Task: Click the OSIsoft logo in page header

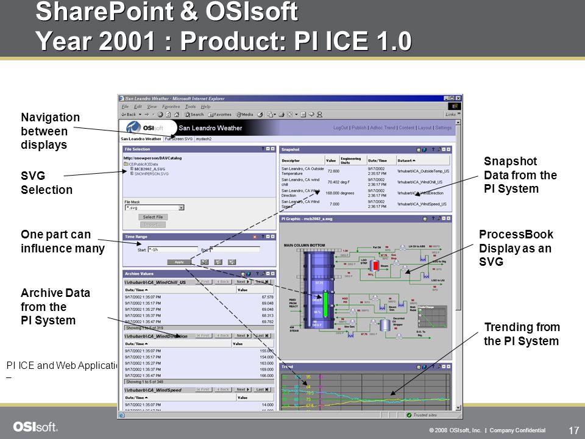Action: pos(145,127)
